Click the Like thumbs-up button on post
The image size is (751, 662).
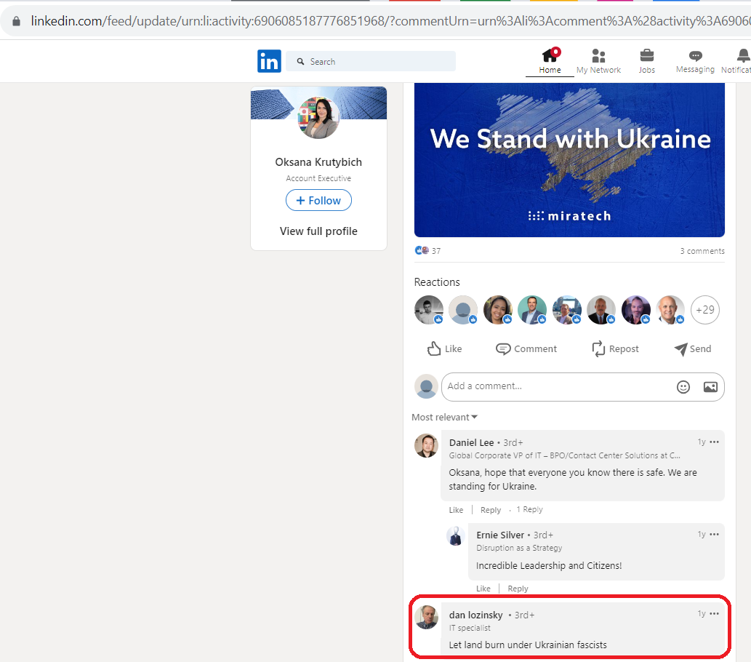click(x=444, y=348)
